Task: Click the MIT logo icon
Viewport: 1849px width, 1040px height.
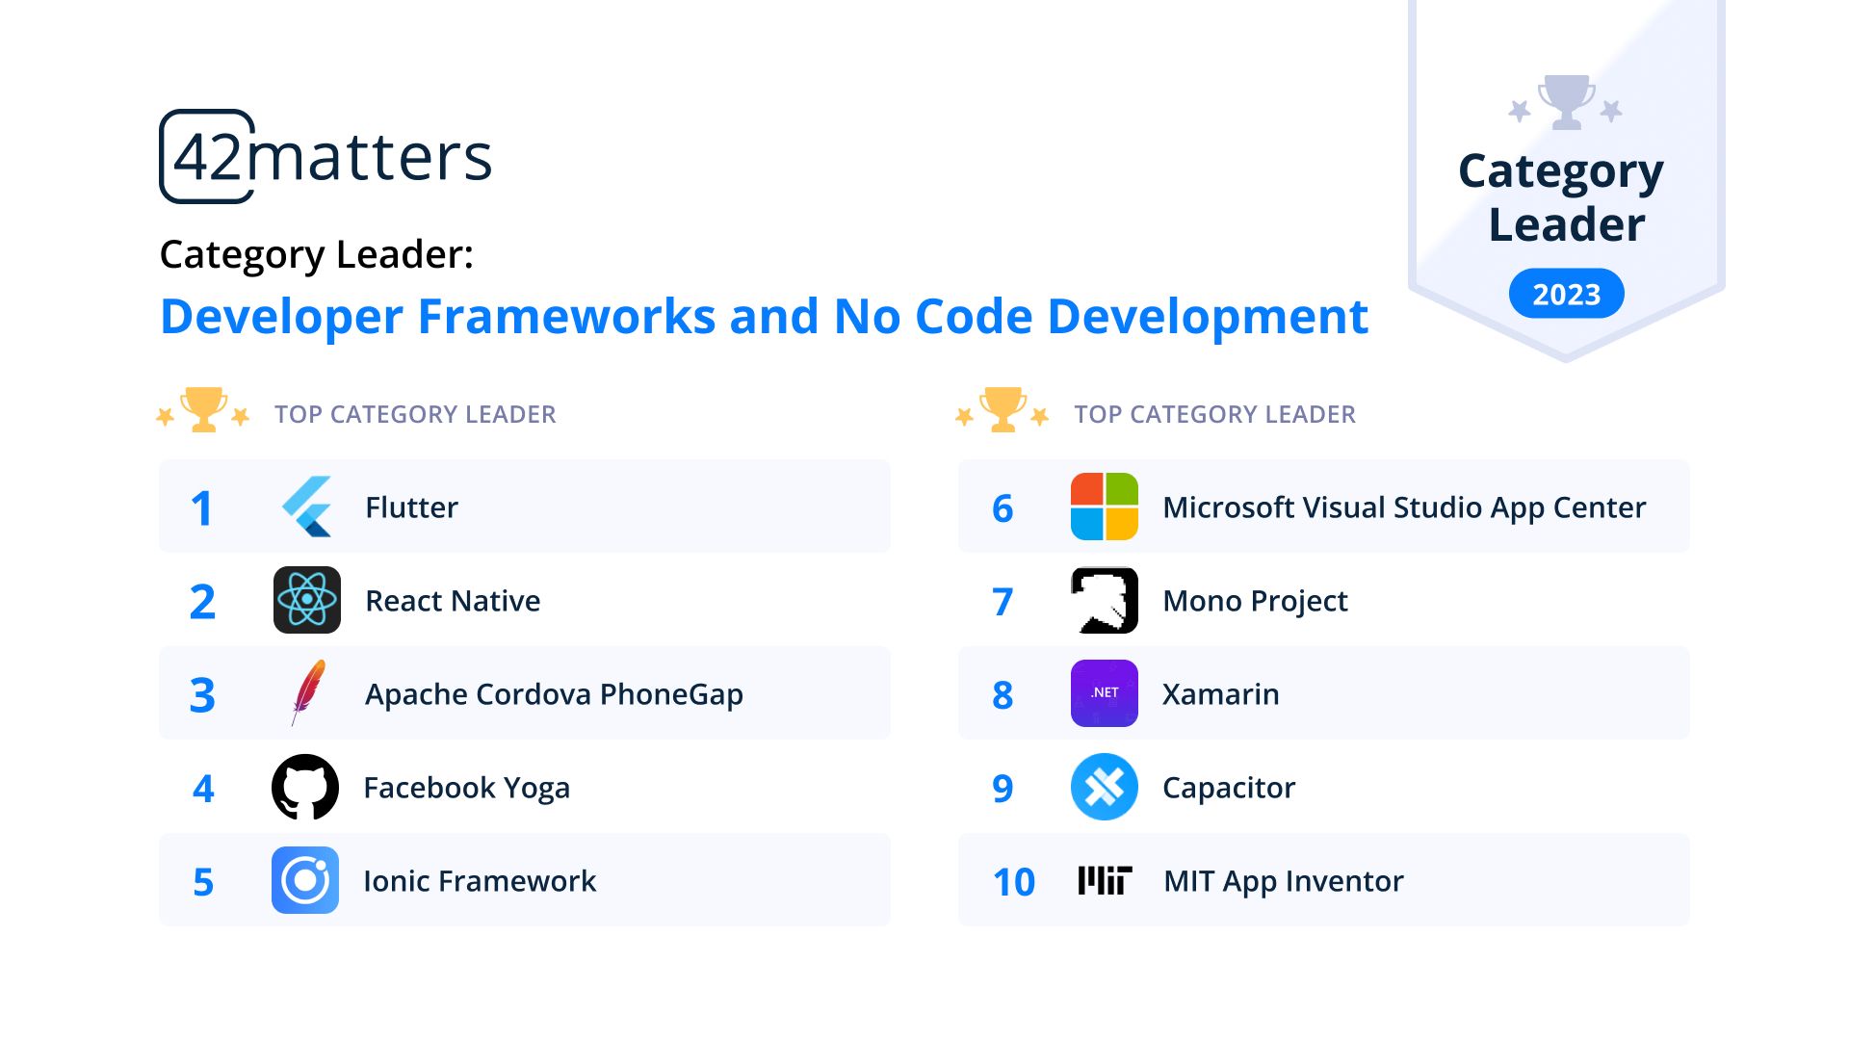Action: coord(1104,880)
